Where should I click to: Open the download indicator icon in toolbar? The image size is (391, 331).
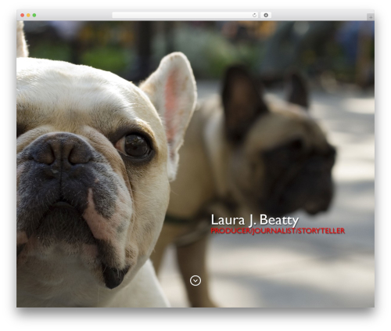pyautogui.click(x=266, y=16)
